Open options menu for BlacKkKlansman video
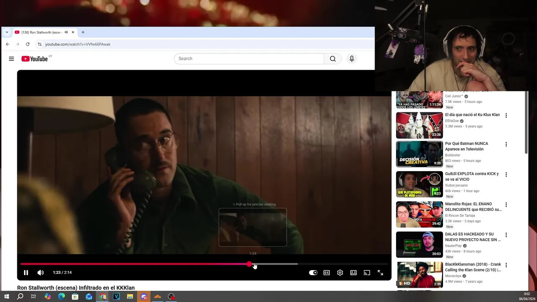 click(506, 265)
